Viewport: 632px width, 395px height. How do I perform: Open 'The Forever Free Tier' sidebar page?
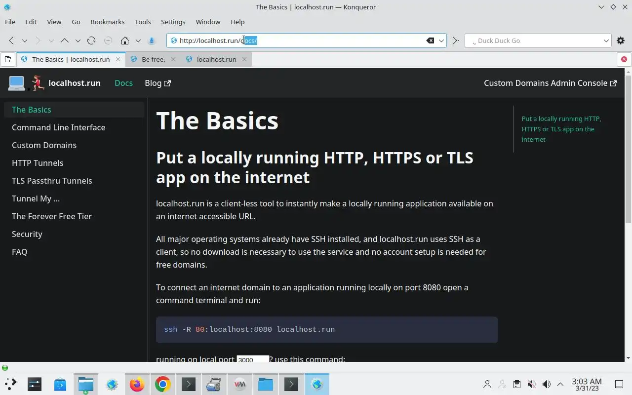tap(74, 216)
